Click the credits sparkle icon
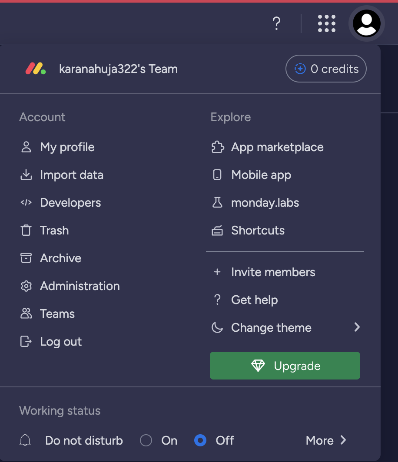This screenshot has height=462, width=398. (x=300, y=69)
